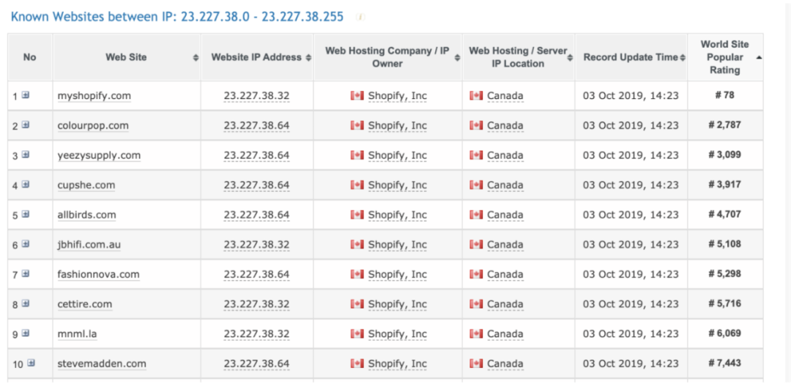Sort by Website IP Address column
Screen dimensions: 791x384
(x=308, y=57)
